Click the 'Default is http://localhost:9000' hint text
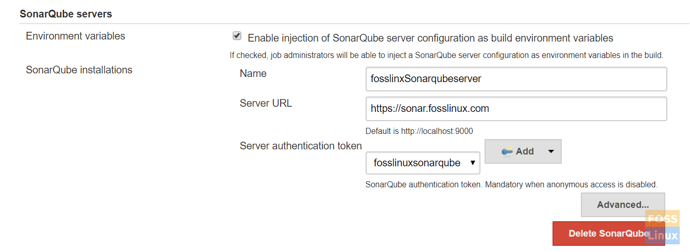The image size is (690, 252). pos(419,131)
